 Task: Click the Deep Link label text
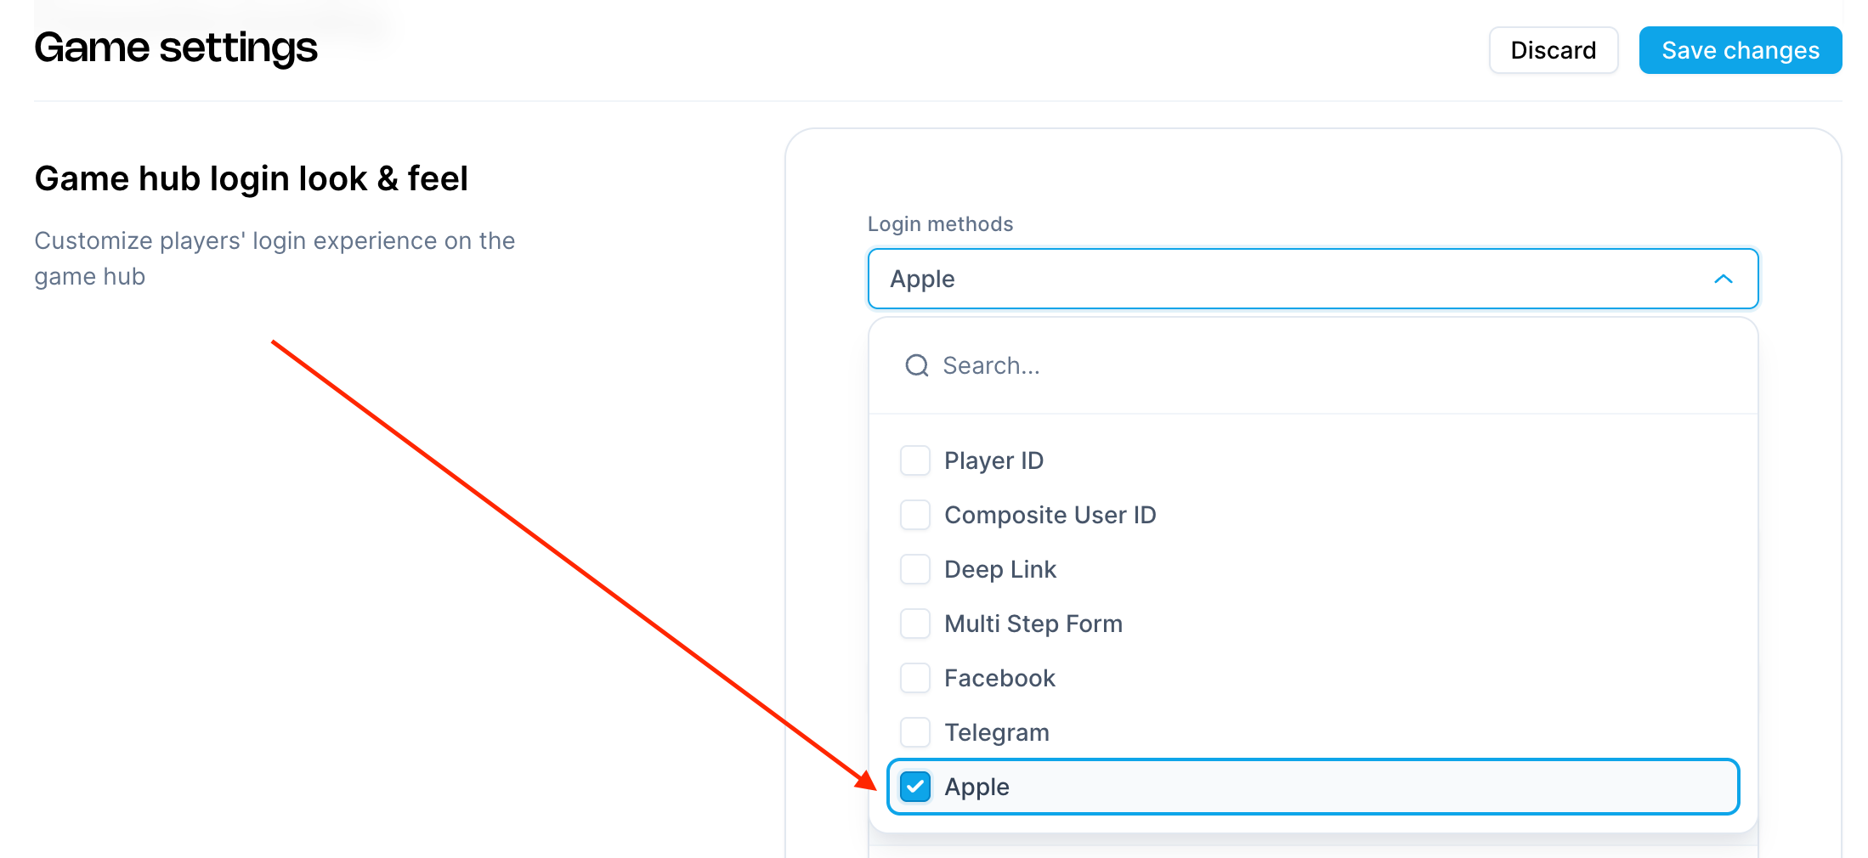pyautogui.click(x=1000, y=569)
